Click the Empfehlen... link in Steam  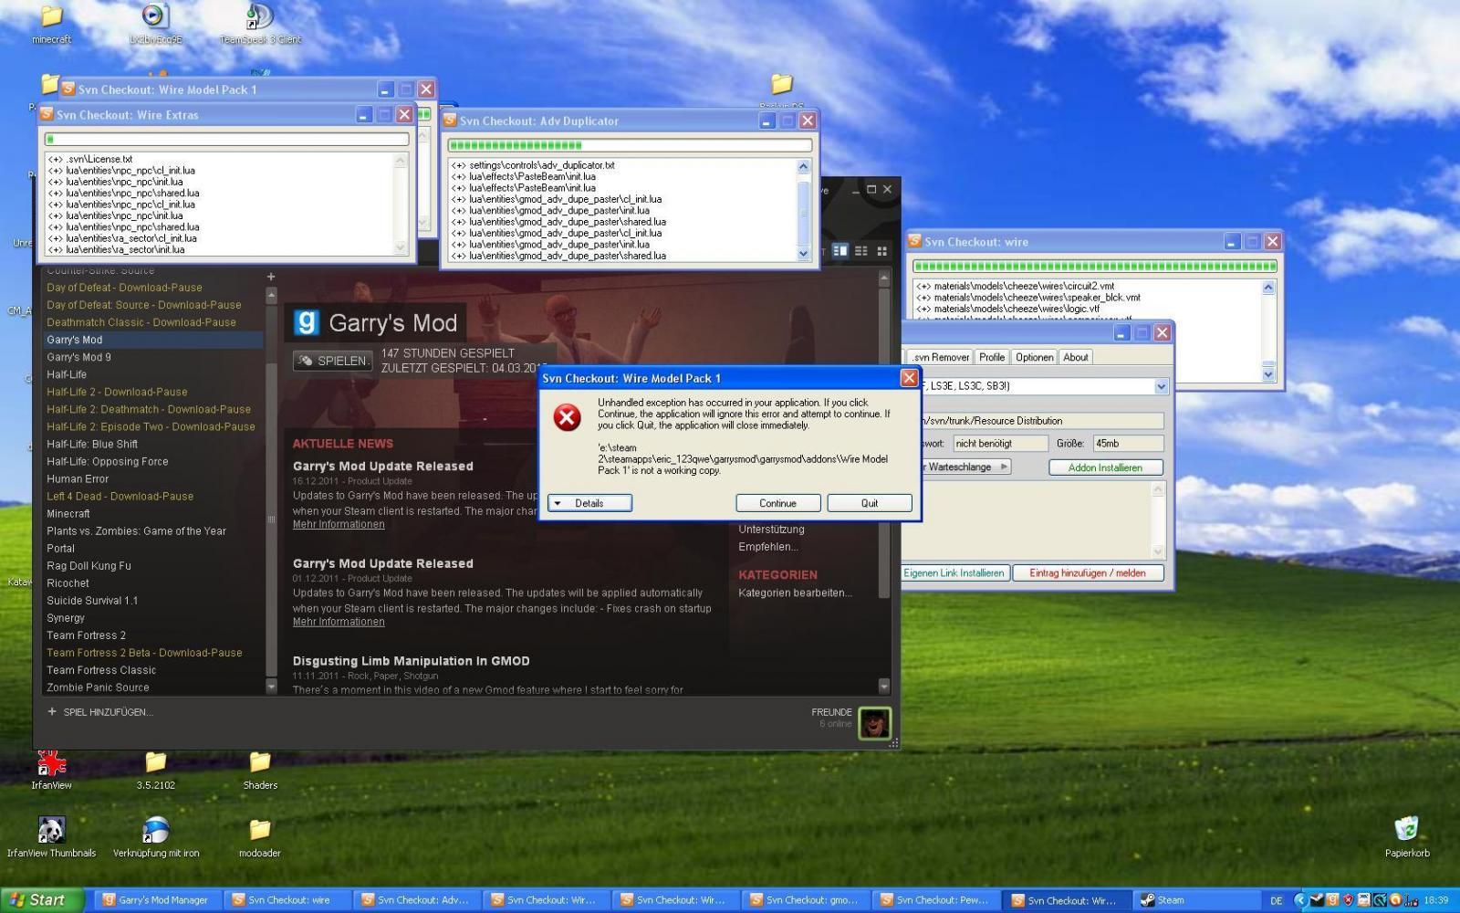767,547
